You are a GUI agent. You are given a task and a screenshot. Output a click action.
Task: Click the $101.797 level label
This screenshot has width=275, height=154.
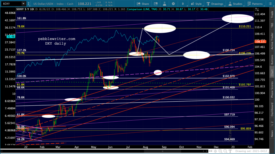coord(245,84)
